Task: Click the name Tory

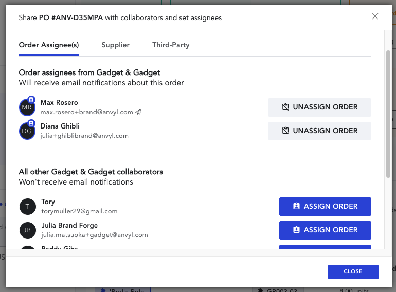Action: [x=48, y=202]
